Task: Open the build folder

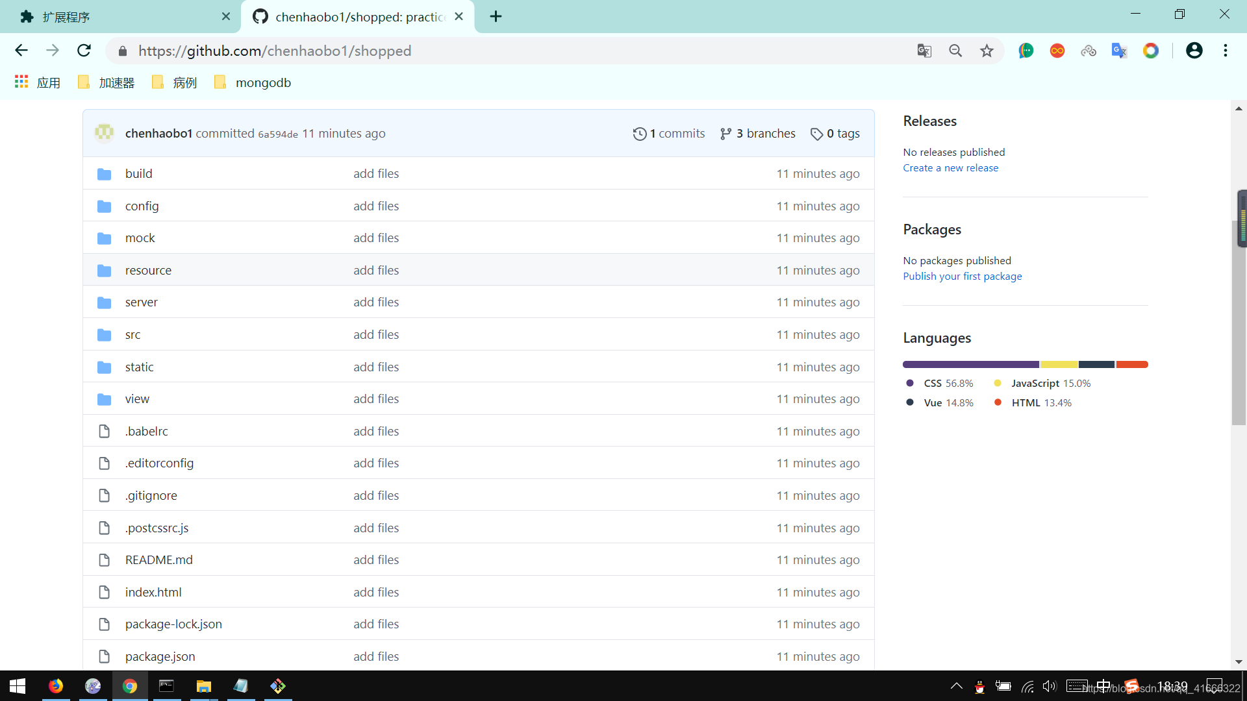Action: pos(139,173)
